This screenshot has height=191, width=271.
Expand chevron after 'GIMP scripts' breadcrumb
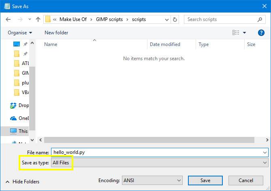coord(127,19)
